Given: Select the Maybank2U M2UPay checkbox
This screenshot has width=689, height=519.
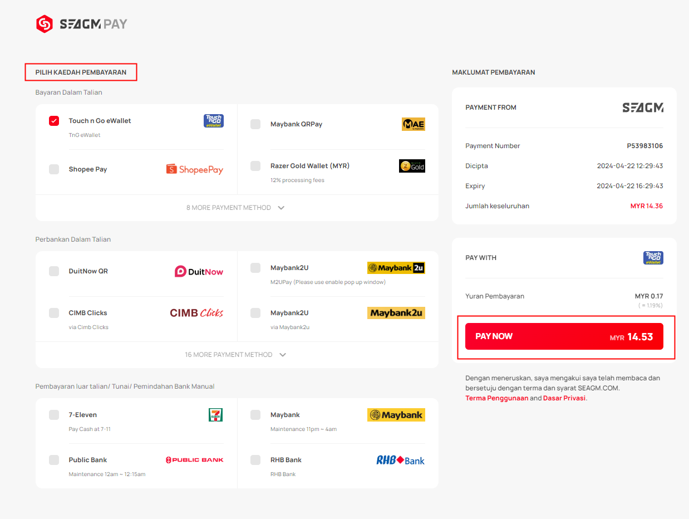Looking at the screenshot, I should (x=255, y=268).
